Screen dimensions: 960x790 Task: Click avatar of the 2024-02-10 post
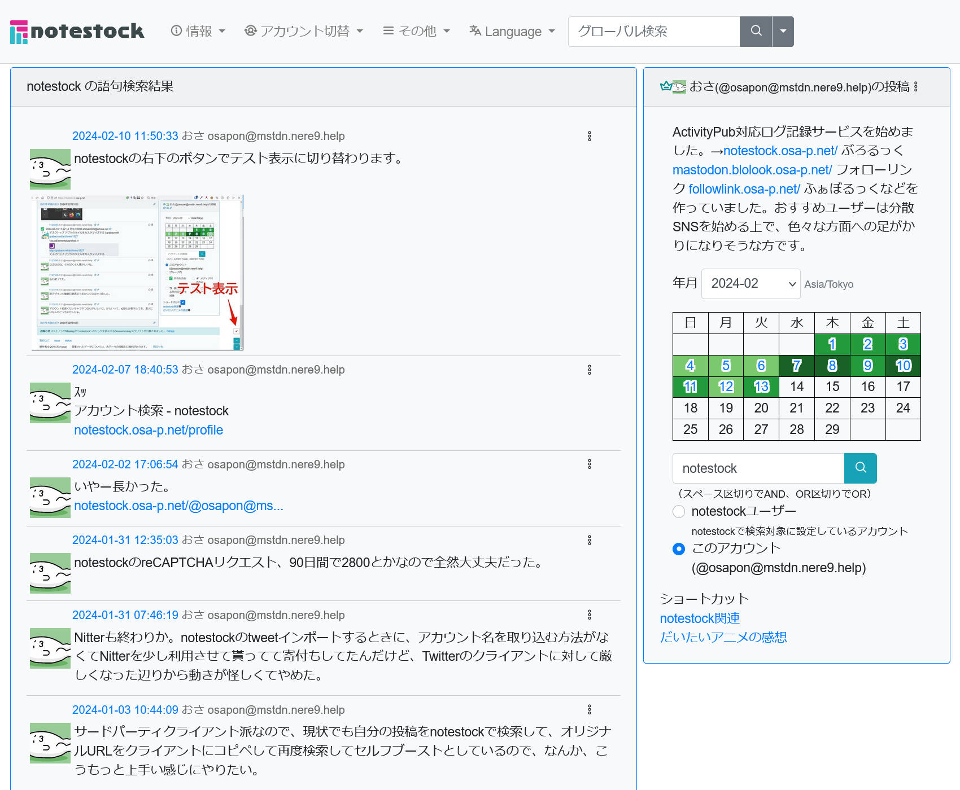click(x=50, y=169)
